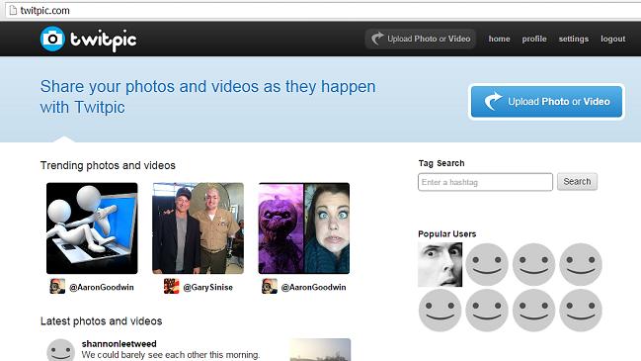Click 'Trending photos and videos' heading
Viewport: 641px width, 361px height.
click(x=108, y=165)
